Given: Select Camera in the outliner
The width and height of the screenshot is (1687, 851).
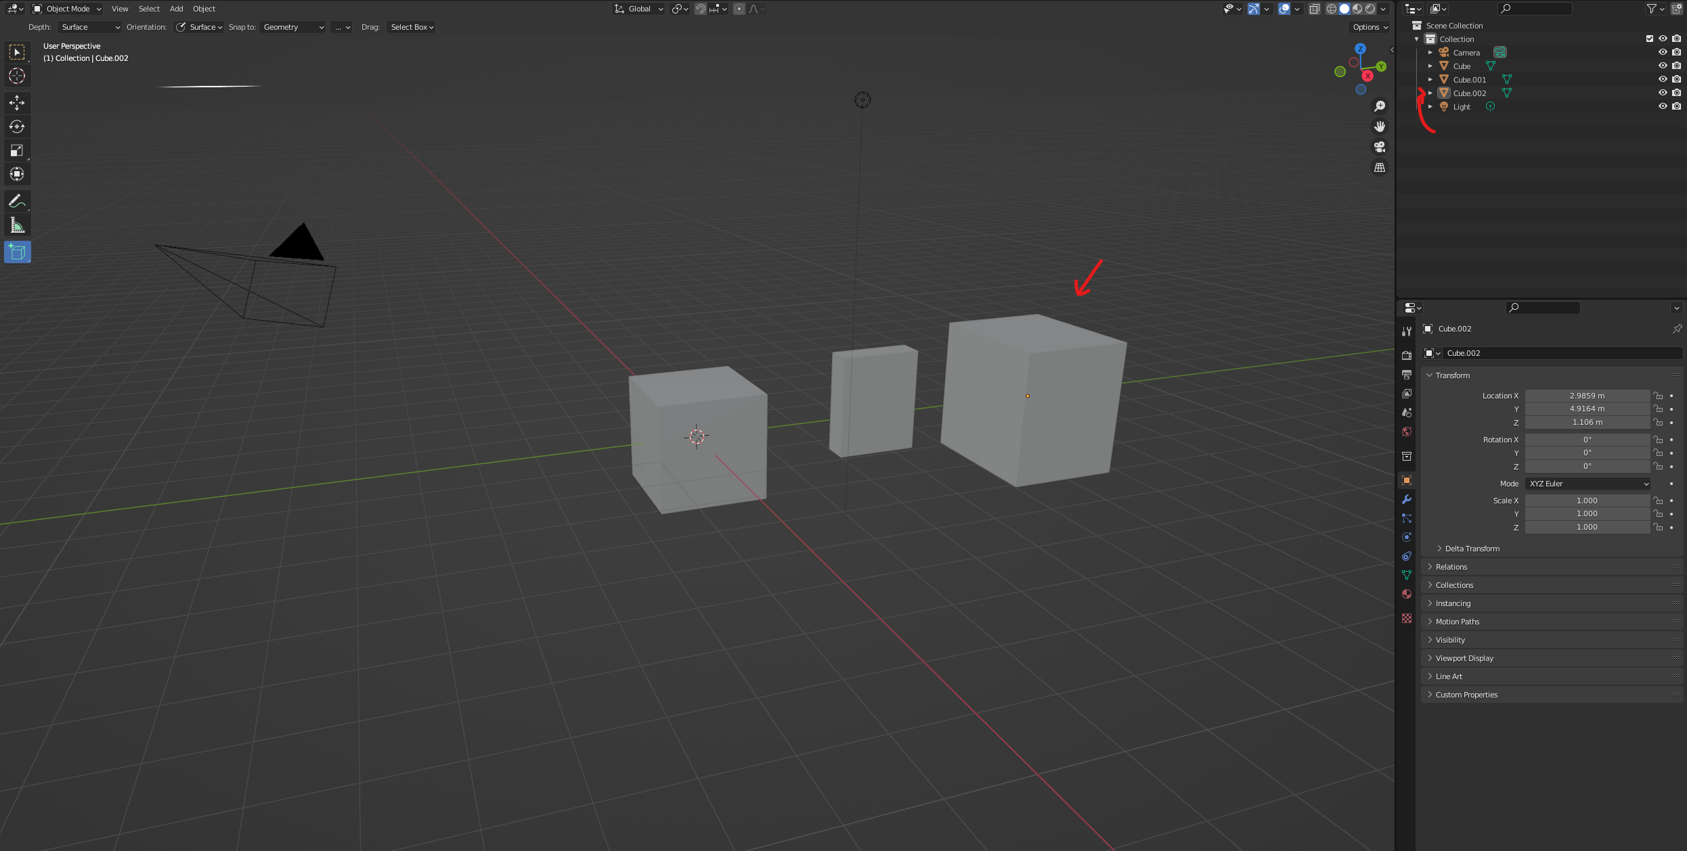Looking at the screenshot, I should [1466, 53].
